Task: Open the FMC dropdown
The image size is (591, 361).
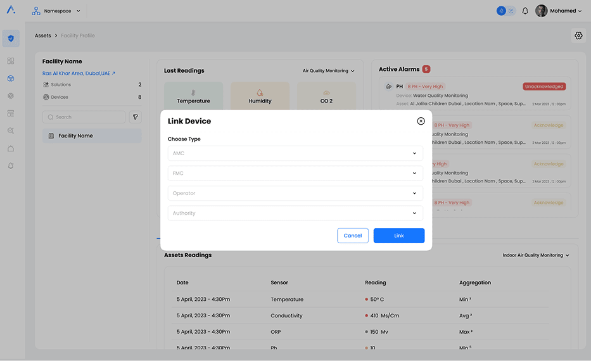Action: pos(295,173)
